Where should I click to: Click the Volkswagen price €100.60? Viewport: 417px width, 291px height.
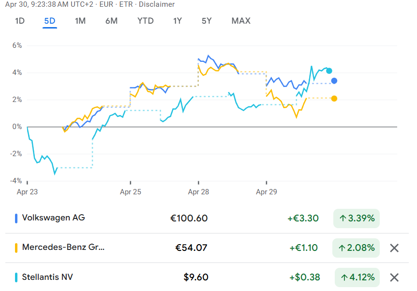189,218
